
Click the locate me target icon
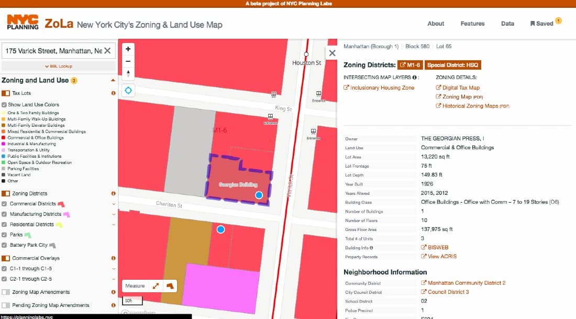pyautogui.click(x=128, y=91)
